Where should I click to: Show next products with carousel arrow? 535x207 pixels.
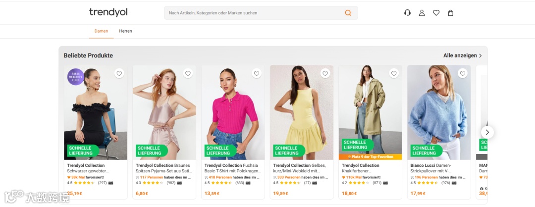point(487,132)
